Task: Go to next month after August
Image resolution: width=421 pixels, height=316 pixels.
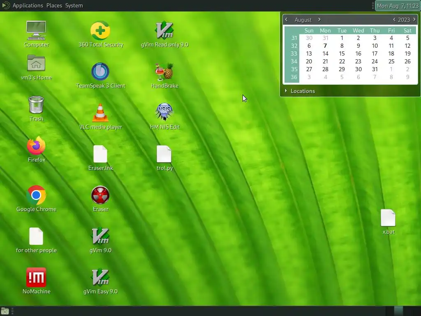Action: [x=319, y=19]
